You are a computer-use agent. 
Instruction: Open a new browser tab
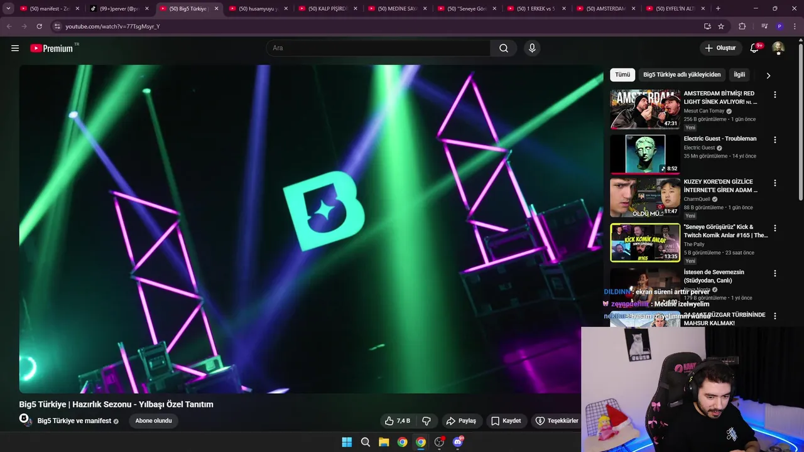[718, 9]
